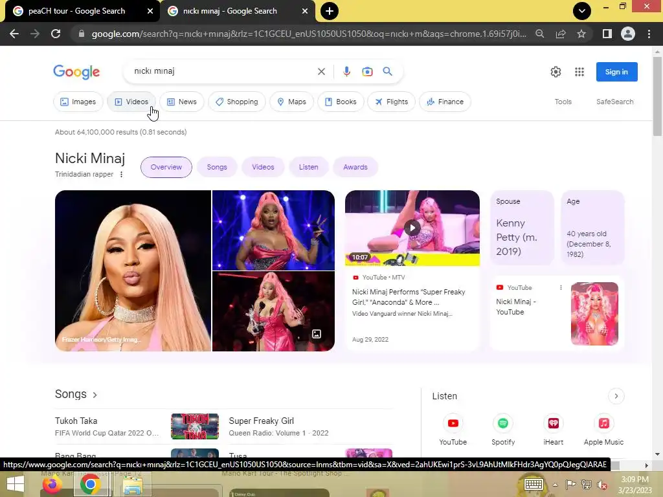Filter results by Maps
Image resolution: width=663 pixels, height=497 pixels.
[x=292, y=102]
